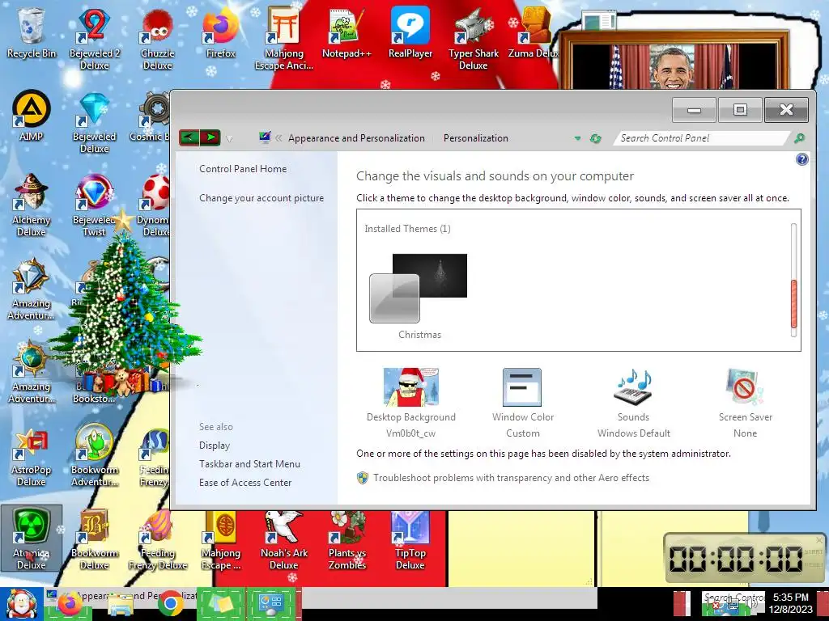Click the taskbar clock showing 5:35 PM
829x621 pixels.
[x=790, y=603]
